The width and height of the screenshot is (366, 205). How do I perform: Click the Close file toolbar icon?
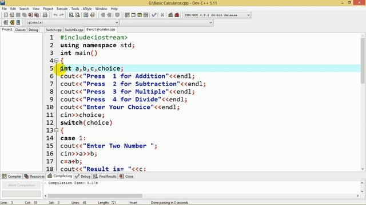coord(30,15)
